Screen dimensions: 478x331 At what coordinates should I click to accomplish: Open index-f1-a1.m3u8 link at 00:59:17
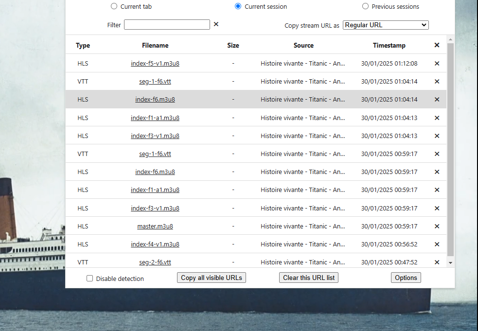[155, 190]
